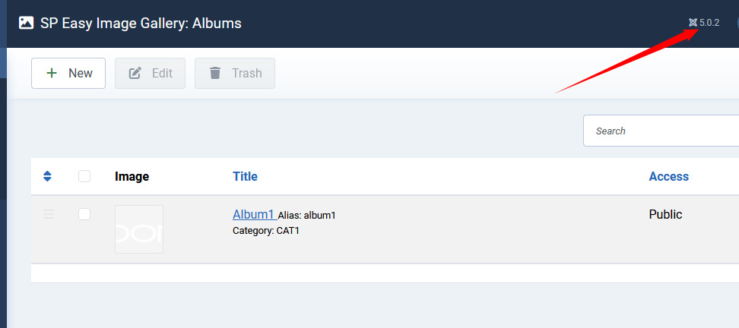739x328 pixels.
Task: Click the gallery image icon in header
Action: click(26, 23)
